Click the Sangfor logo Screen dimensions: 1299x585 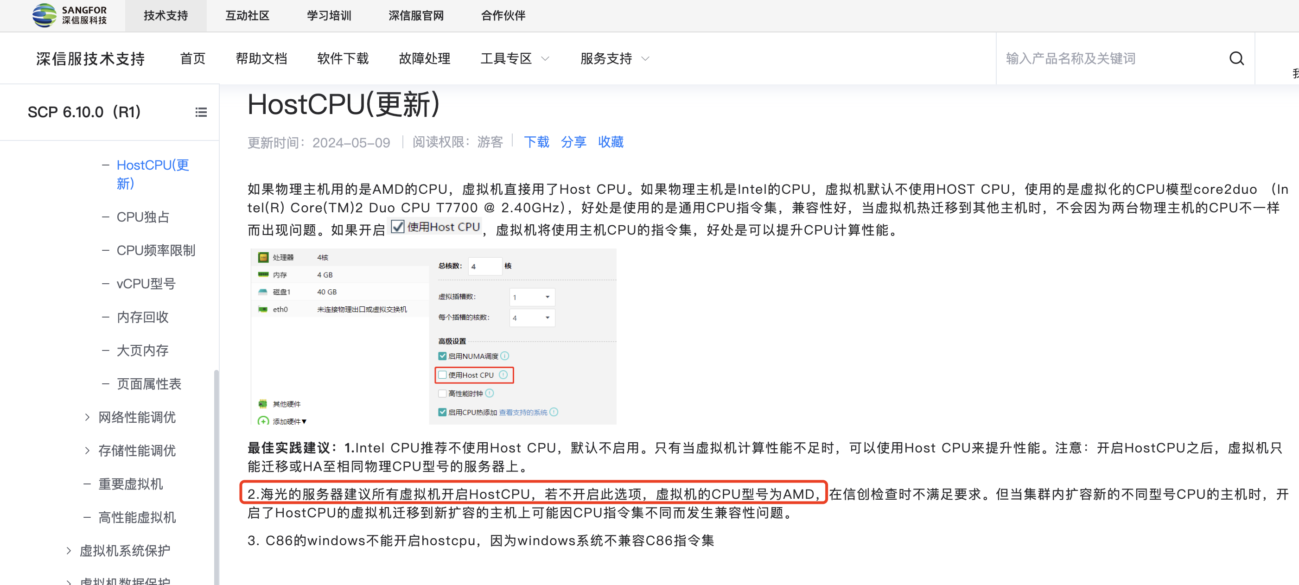click(x=70, y=15)
